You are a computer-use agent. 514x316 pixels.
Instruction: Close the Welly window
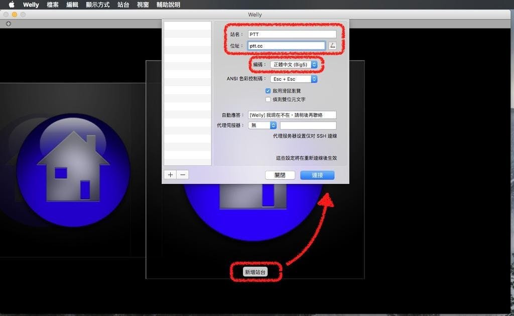coord(6,15)
